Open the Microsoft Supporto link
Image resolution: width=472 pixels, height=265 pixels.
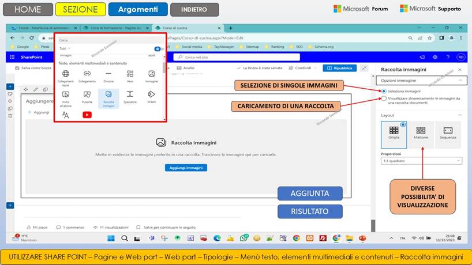430,9
